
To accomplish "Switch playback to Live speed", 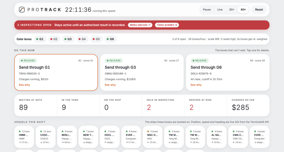I will click(220, 9).
